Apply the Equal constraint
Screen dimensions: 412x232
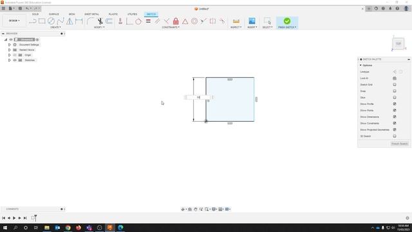[x=148, y=21]
